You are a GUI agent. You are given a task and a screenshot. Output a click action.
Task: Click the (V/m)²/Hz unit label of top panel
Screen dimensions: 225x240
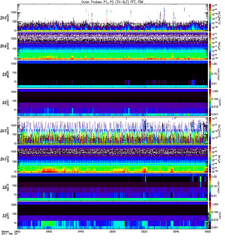pyautogui.click(x=219, y=18)
